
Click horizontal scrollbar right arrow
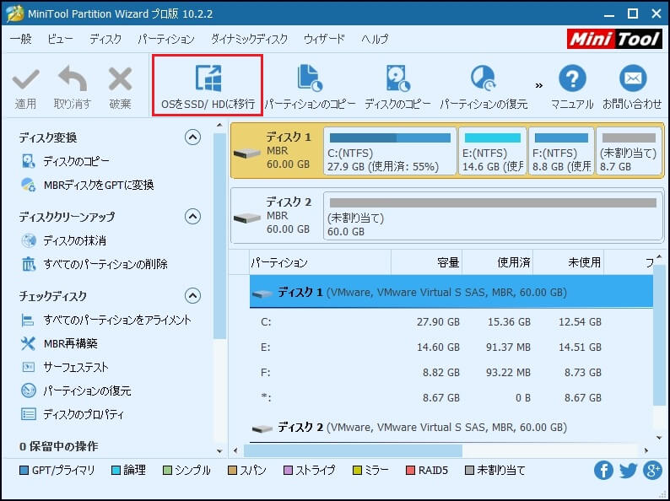(x=646, y=450)
